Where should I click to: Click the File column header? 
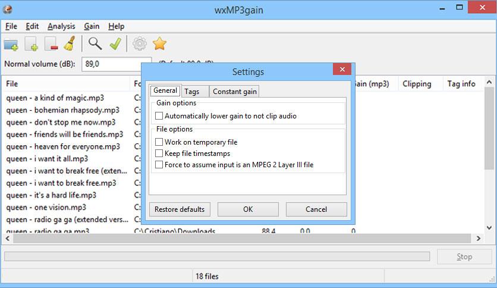[66, 84]
